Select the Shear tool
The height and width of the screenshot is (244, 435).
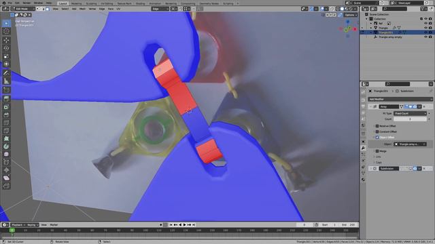6,178
